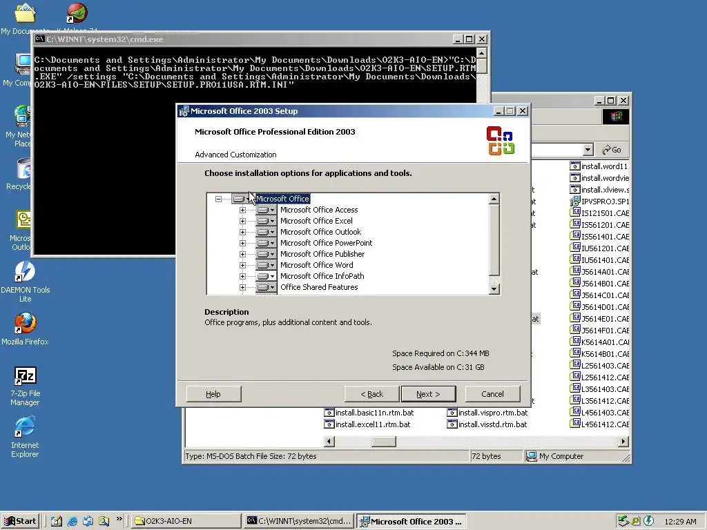Select install.visstd.rtm.bat file icon
The image size is (707, 530).
pyautogui.click(x=452, y=424)
